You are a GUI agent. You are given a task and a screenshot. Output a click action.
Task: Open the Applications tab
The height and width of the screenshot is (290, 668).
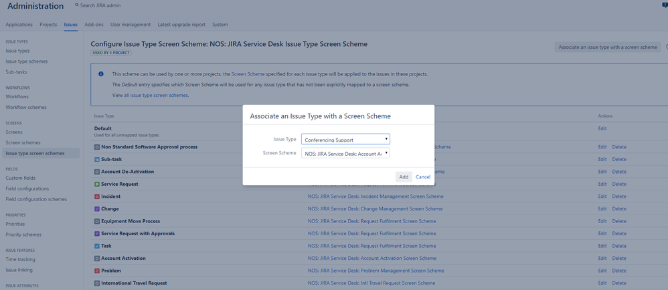(x=19, y=25)
